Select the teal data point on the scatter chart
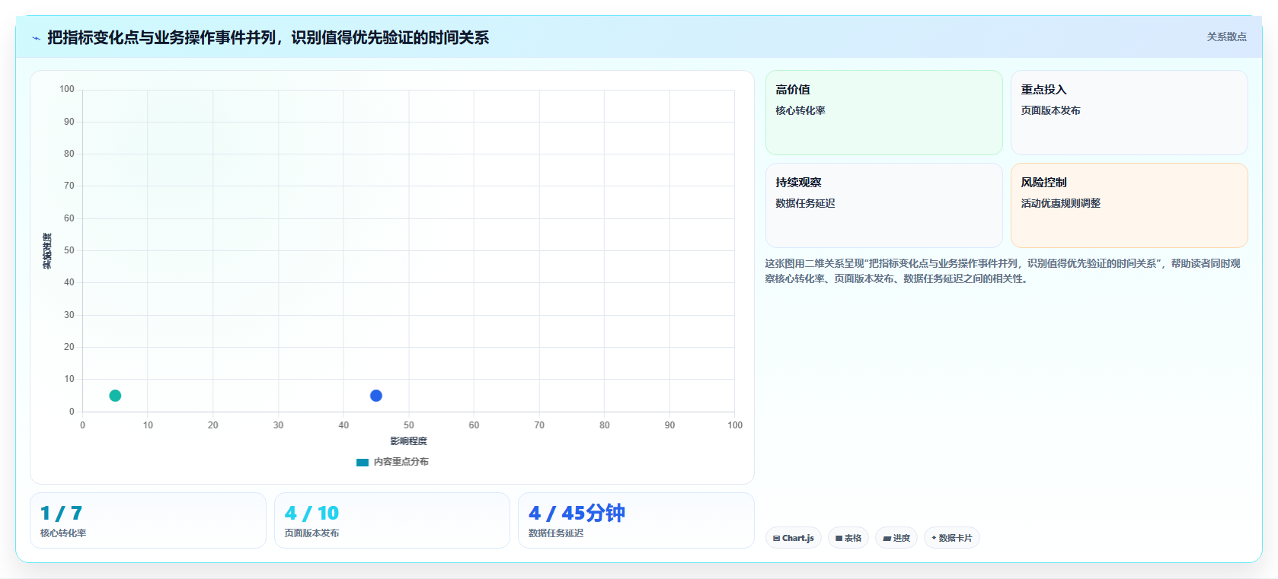The width and height of the screenshot is (1278, 579). click(115, 396)
